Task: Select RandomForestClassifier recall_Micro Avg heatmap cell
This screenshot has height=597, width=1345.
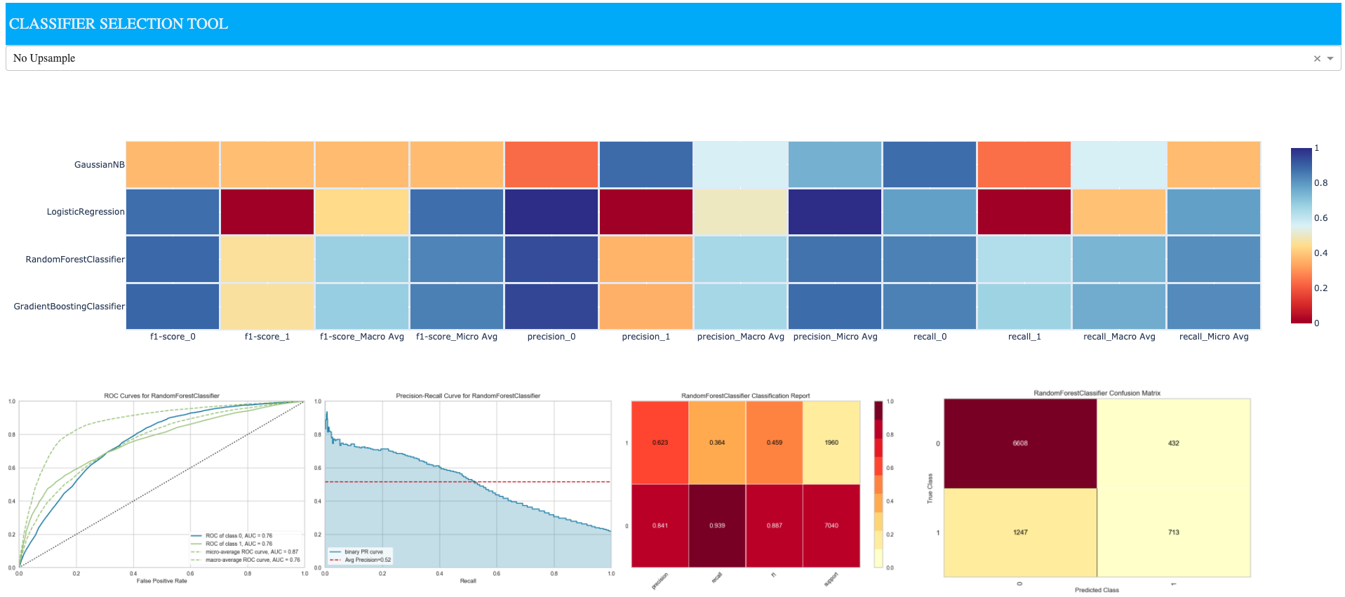Action: (x=1214, y=260)
